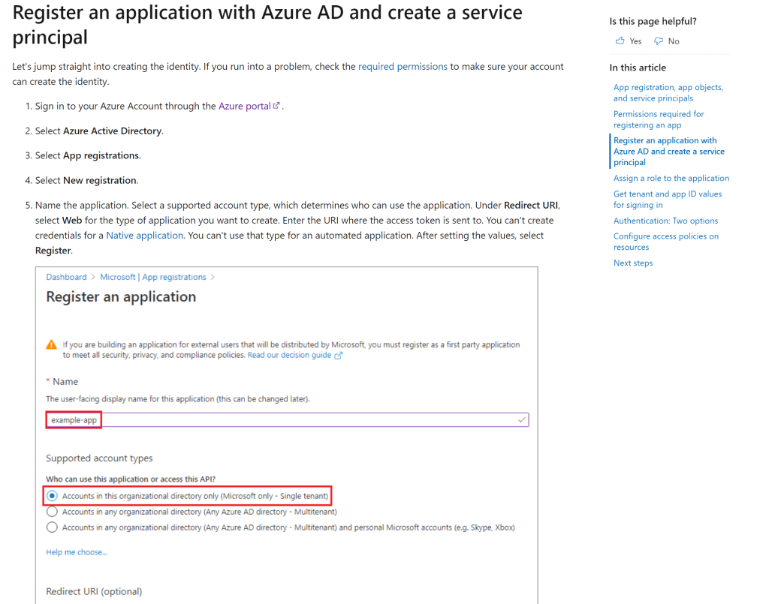This screenshot has width=769, height=604.
Task: Follow the Native application link
Action: (144, 236)
